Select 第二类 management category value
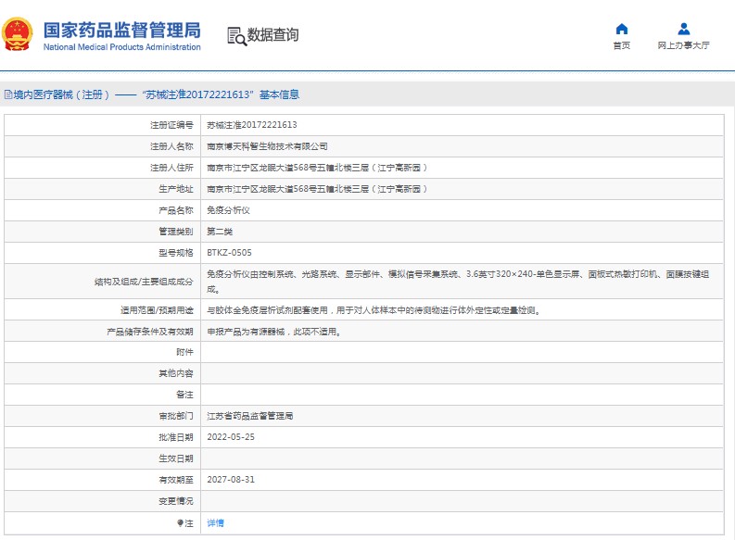This screenshot has width=735, height=540. point(220,232)
